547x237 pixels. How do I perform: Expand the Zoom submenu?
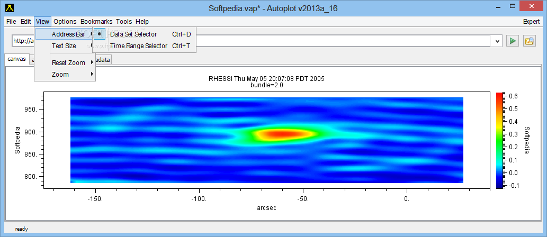[65, 74]
